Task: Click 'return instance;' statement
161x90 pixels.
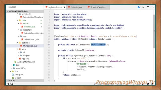Action: pos(72,75)
